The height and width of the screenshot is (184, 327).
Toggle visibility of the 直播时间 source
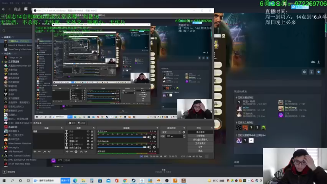tap(88, 141)
